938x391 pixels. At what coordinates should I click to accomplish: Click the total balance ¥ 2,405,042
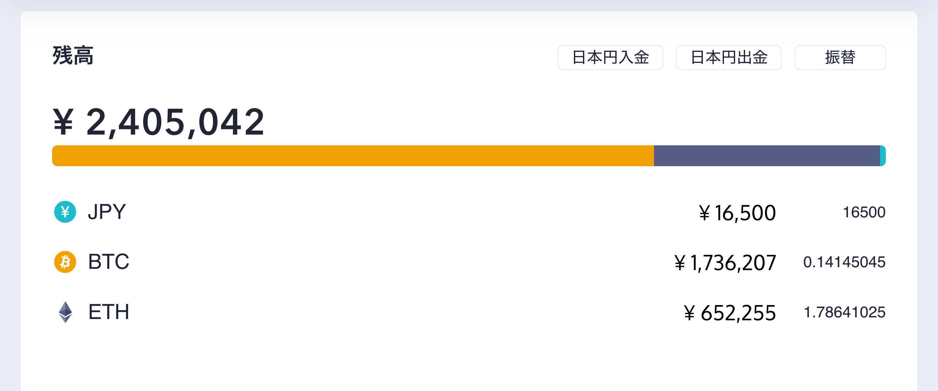coord(159,123)
